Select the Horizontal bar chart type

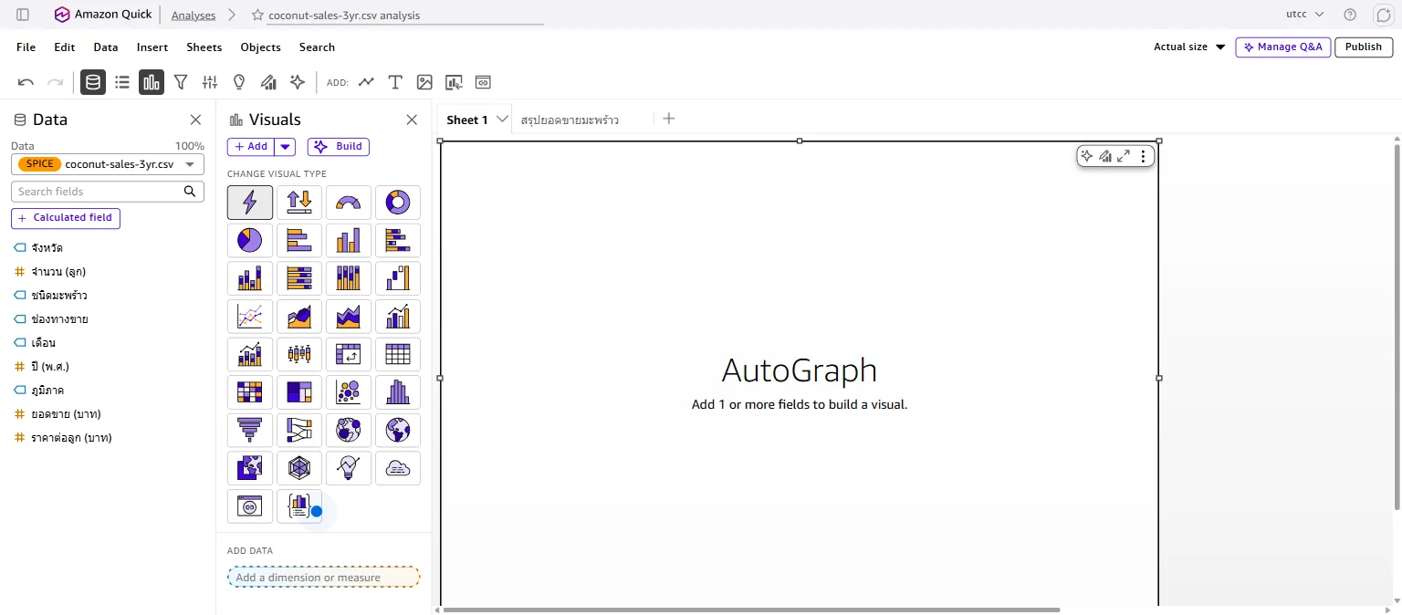(x=299, y=241)
